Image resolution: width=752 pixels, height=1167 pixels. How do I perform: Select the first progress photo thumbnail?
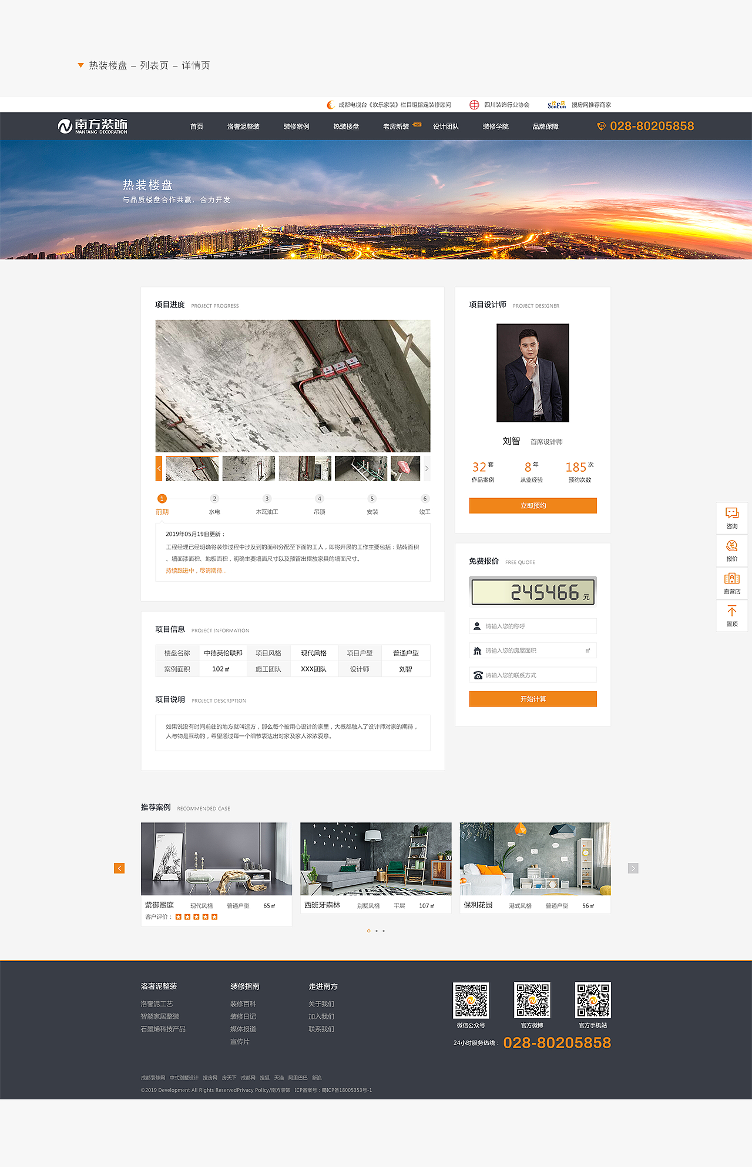pyautogui.click(x=192, y=468)
